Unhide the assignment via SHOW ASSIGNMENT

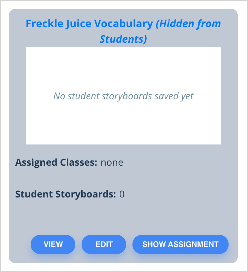(181, 244)
